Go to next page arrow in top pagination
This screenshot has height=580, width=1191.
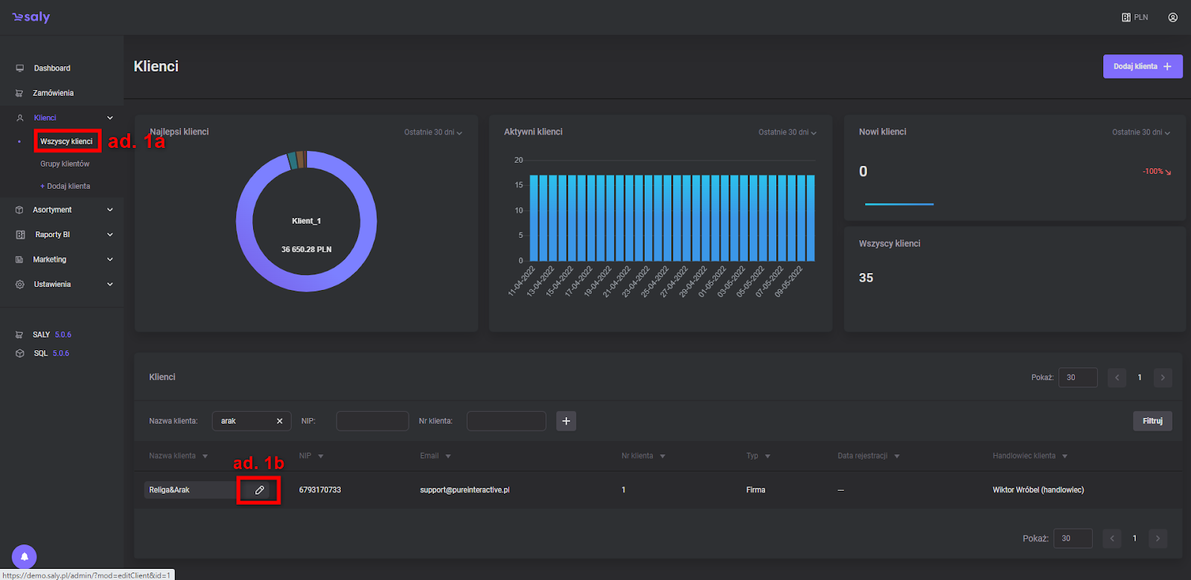click(1162, 378)
